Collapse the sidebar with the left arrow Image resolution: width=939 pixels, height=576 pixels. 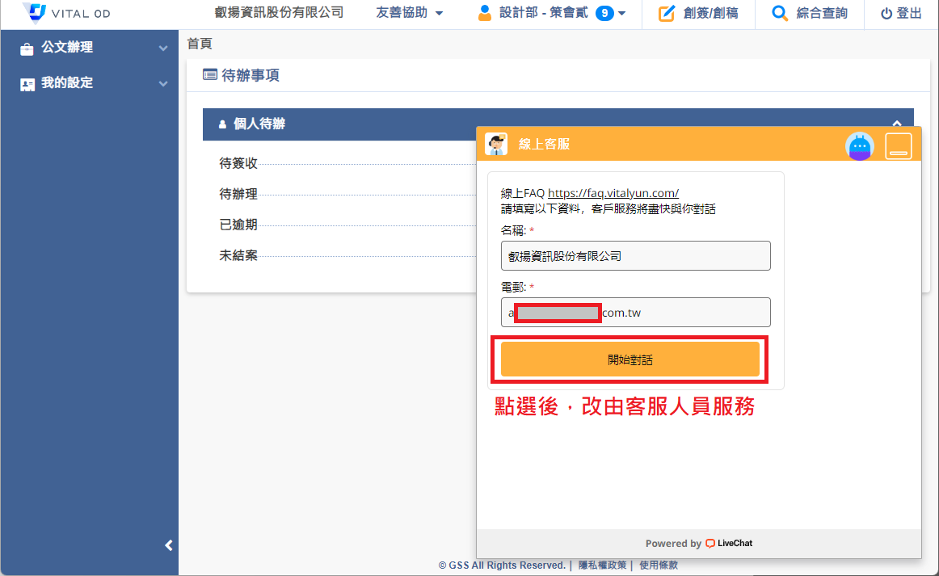click(x=169, y=545)
